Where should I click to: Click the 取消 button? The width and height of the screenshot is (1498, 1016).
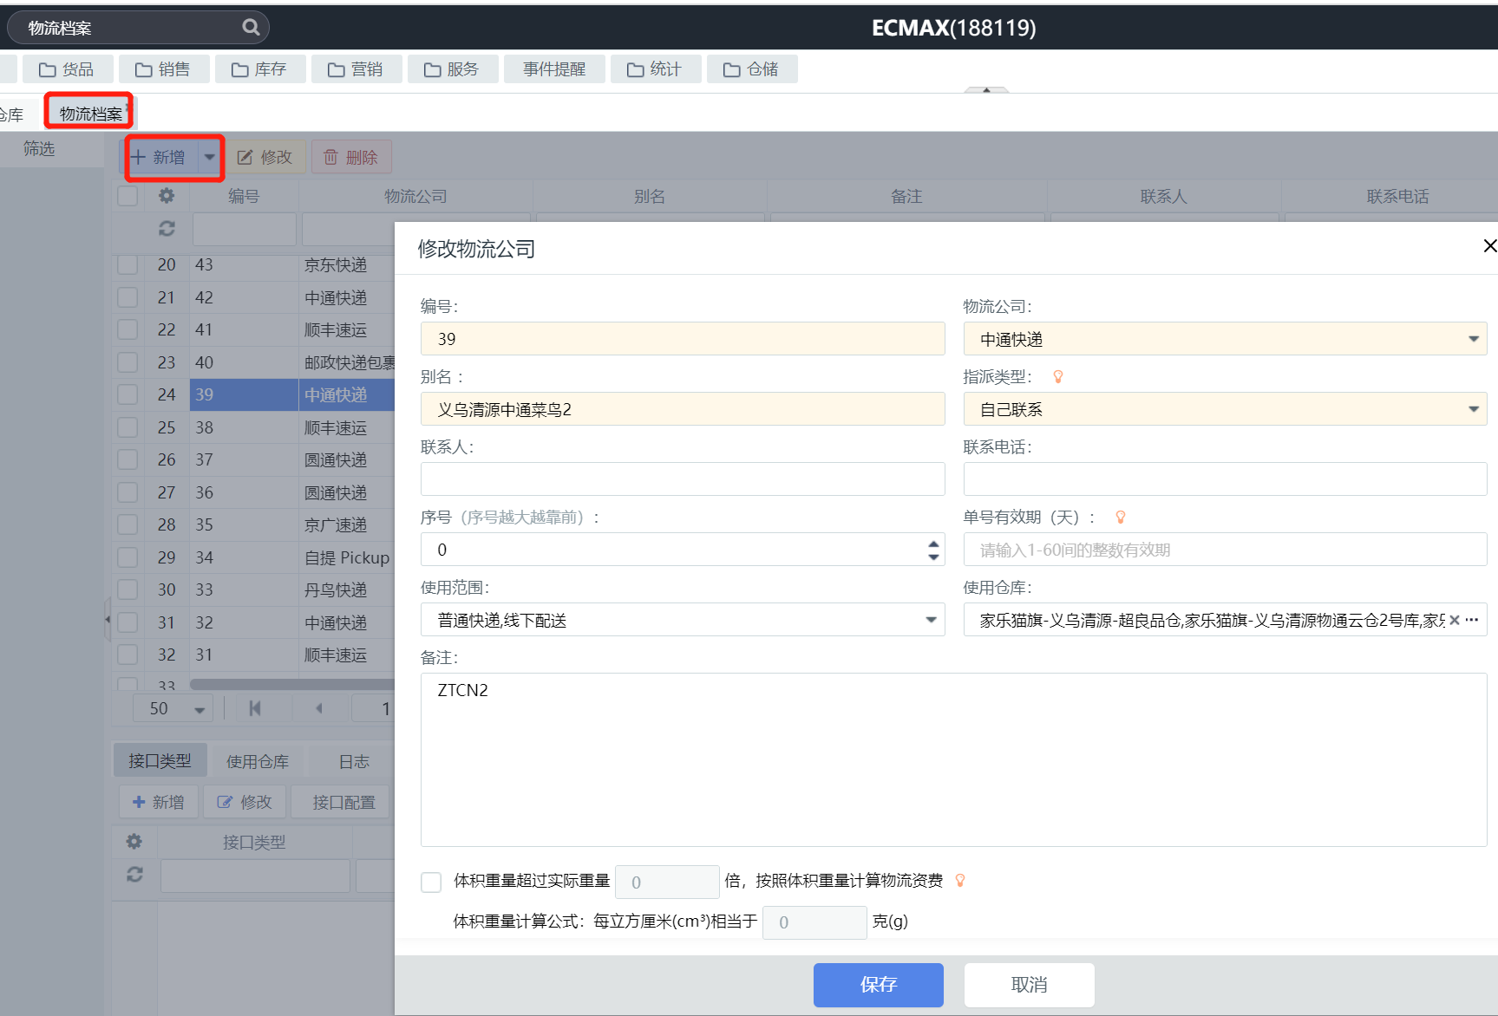coord(1029,985)
